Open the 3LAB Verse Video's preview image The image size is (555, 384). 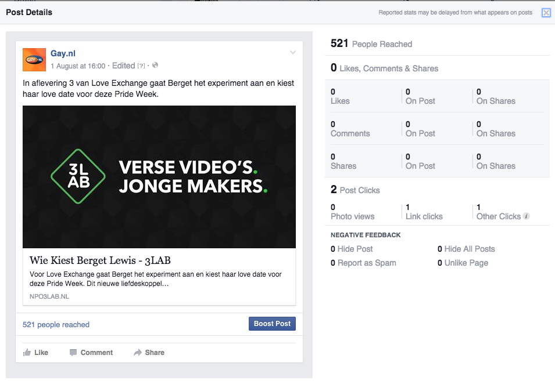159,177
